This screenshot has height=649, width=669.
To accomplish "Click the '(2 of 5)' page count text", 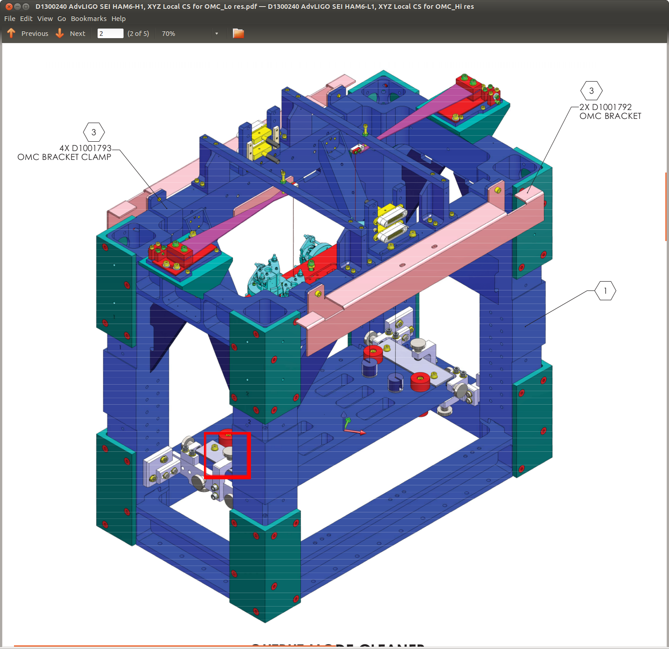I will coord(138,34).
